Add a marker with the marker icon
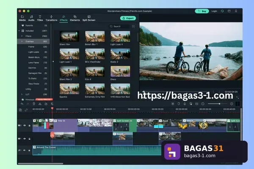The height and width of the screenshot is (169, 254). point(179,104)
